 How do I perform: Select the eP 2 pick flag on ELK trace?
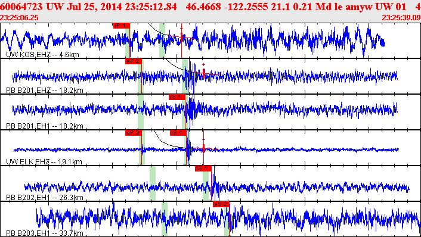tap(134, 133)
